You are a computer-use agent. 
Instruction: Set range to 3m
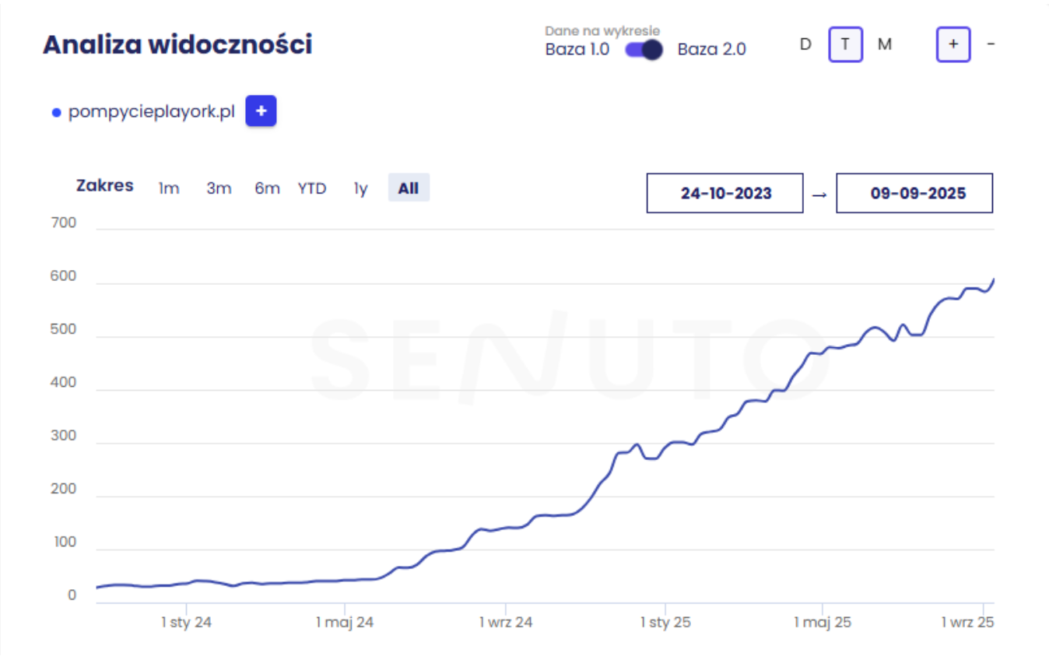tap(219, 188)
